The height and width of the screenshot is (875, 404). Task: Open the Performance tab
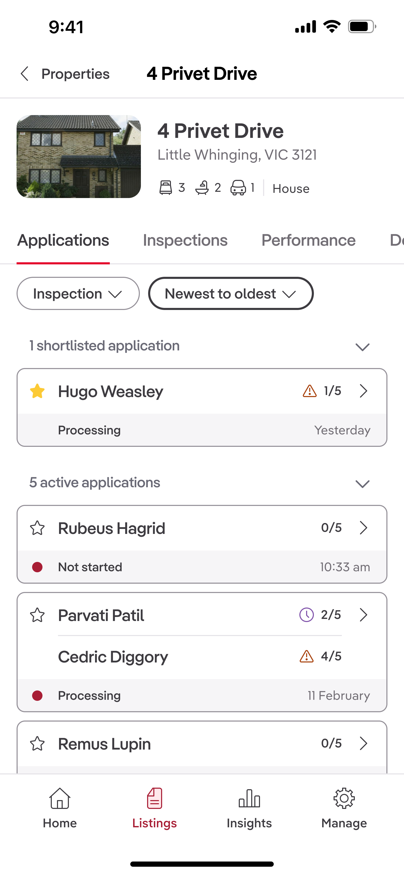(308, 240)
